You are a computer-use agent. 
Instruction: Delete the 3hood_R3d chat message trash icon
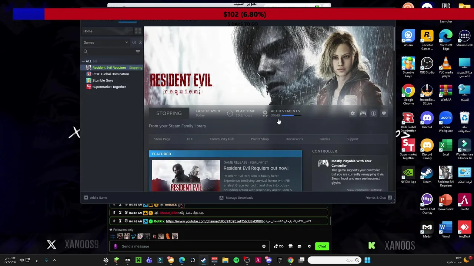pos(114,213)
